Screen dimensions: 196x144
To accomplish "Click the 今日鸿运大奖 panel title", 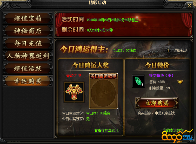I will (x=91, y=65).
